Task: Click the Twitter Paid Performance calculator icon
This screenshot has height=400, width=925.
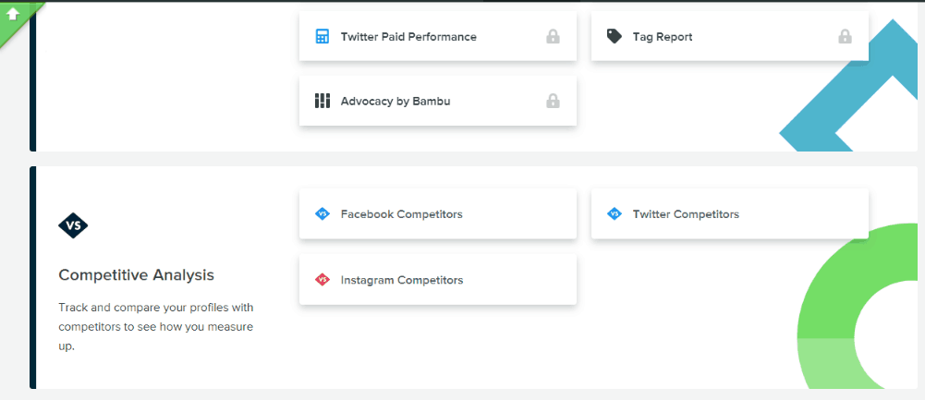Action: [x=322, y=37]
